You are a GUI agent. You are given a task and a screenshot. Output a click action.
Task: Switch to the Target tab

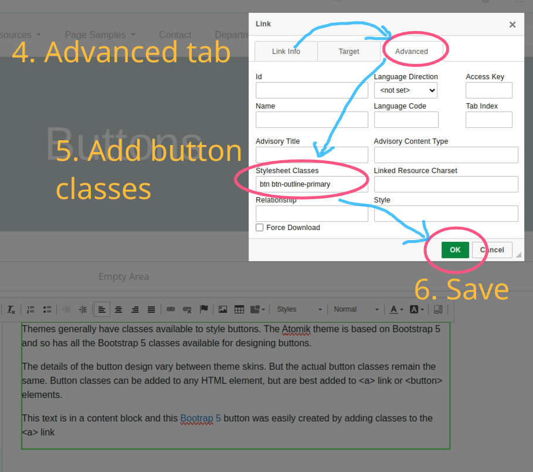[349, 52]
